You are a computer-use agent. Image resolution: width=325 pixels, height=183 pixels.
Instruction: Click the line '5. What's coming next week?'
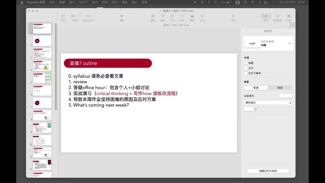pyautogui.click(x=99, y=105)
